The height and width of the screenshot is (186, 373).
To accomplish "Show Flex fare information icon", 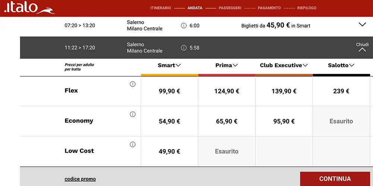I will (x=132, y=84).
